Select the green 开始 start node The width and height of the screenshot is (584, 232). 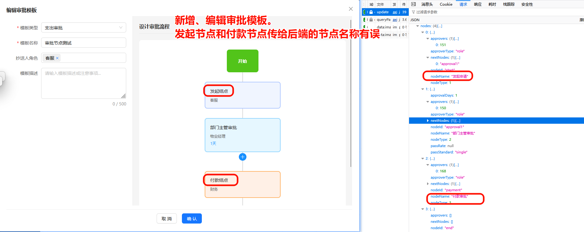[x=243, y=61]
